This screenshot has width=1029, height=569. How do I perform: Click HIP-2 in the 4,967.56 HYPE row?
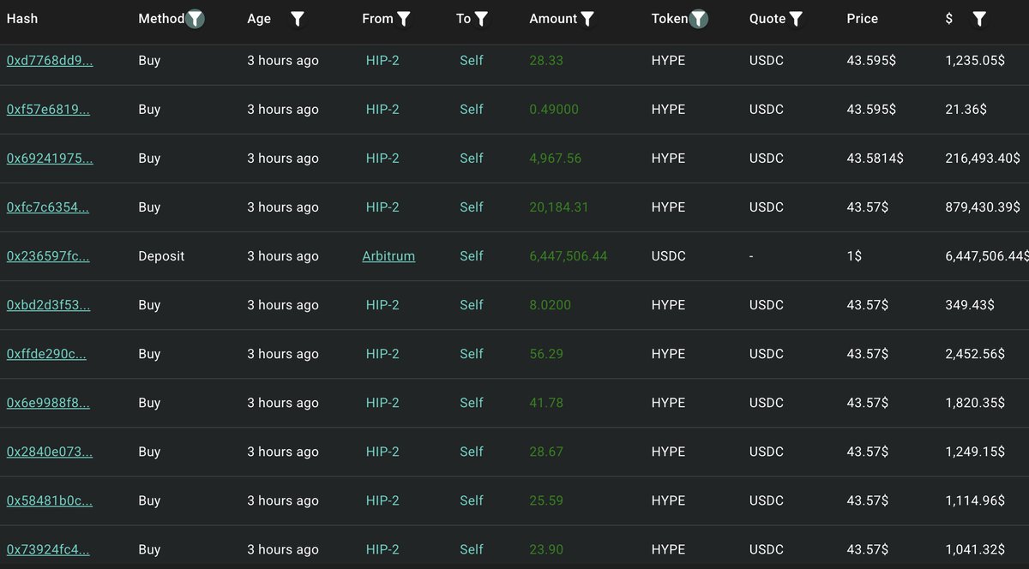tap(382, 159)
